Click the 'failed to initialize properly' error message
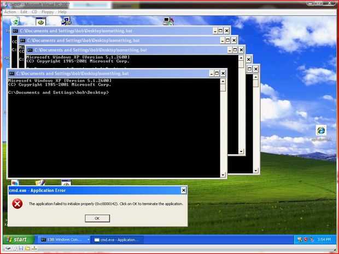The width and height of the screenshot is (339, 254). point(106,204)
